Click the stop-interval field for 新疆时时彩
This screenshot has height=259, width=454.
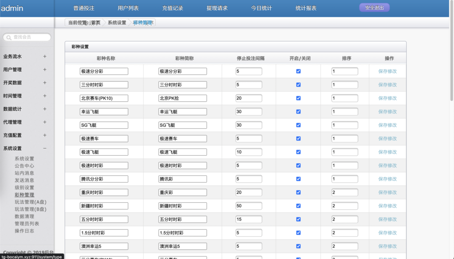[249, 206]
